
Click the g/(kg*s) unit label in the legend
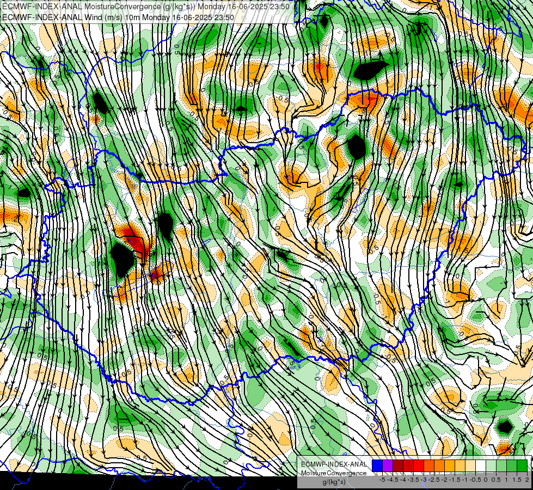tap(334, 482)
